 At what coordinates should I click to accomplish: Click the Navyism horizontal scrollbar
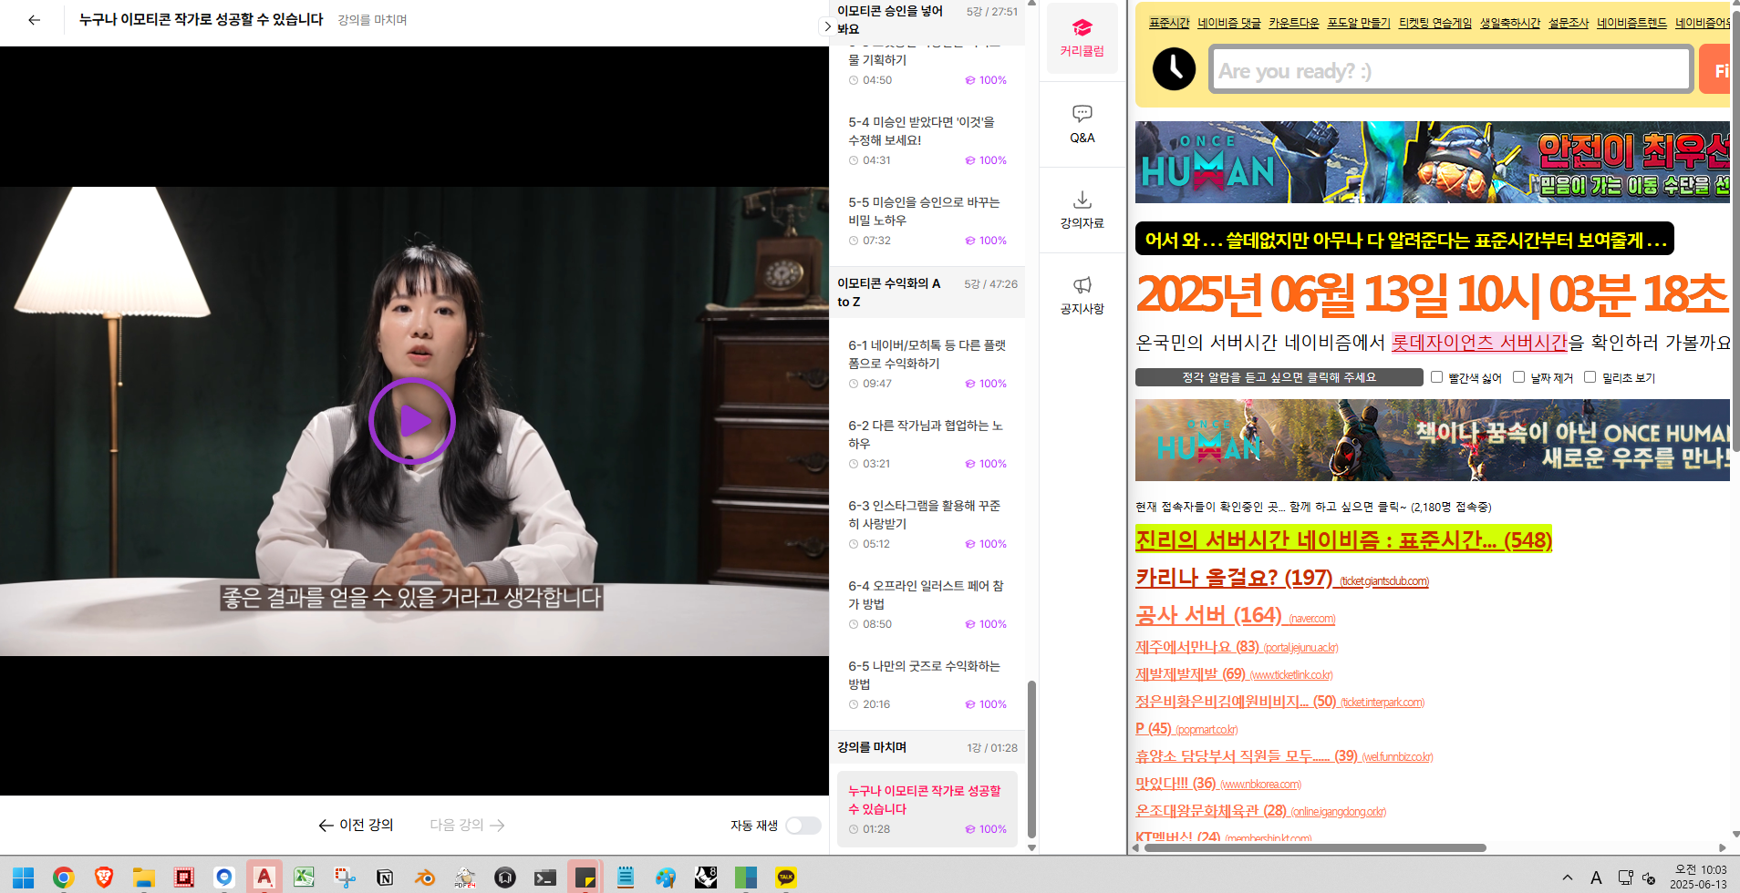pyautogui.click(x=1315, y=847)
